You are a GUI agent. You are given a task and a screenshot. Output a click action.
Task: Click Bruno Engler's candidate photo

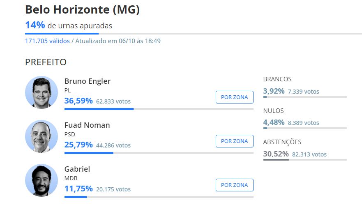(x=42, y=92)
